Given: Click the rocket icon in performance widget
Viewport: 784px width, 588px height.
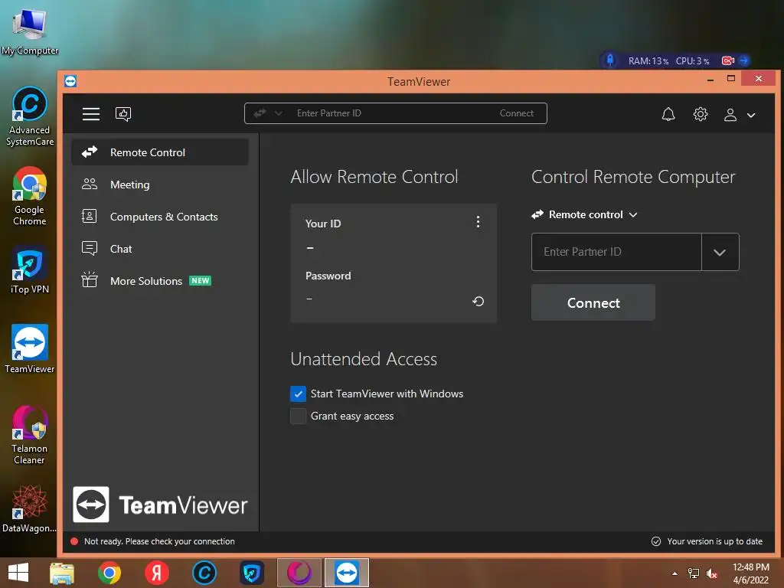Looking at the screenshot, I should pyautogui.click(x=610, y=60).
